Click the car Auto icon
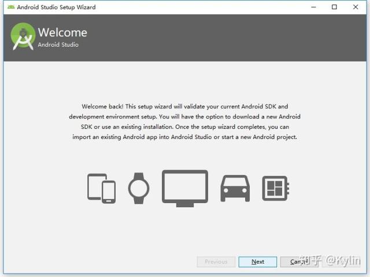 (x=235, y=189)
